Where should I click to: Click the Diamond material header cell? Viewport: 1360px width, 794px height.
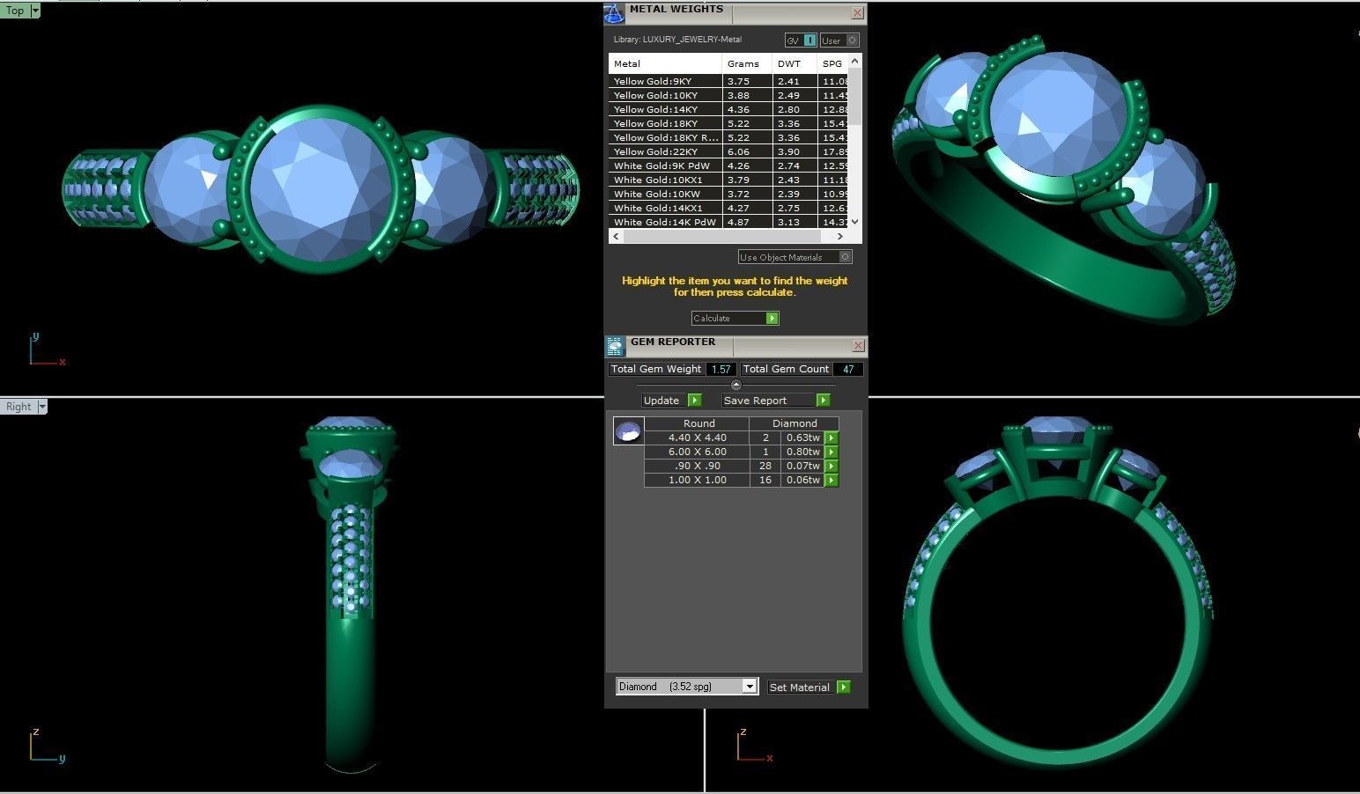[x=795, y=423]
